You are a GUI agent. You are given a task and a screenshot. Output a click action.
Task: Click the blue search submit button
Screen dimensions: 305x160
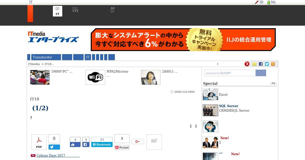click(x=261, y=73)
